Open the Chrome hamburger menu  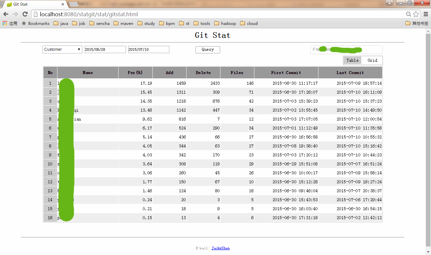426,14
